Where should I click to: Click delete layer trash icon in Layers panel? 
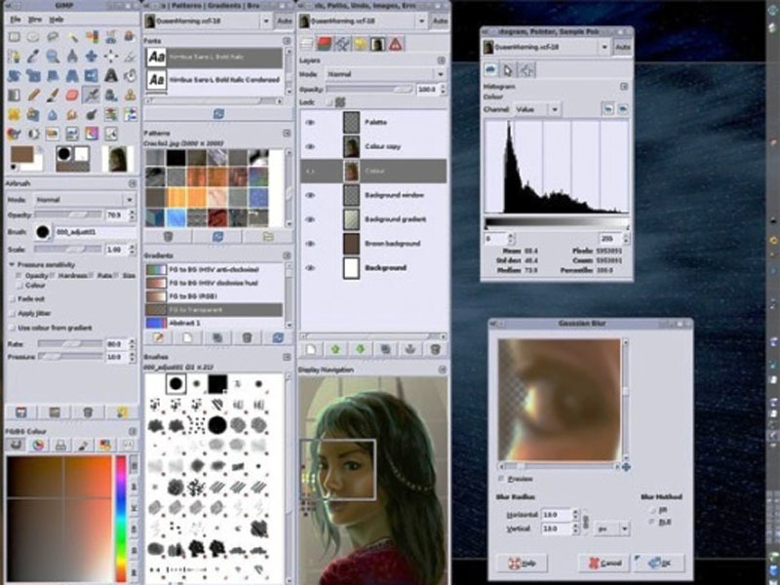click(435, 350)
